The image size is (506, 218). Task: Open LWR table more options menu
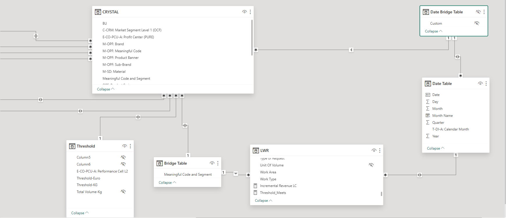380,150
